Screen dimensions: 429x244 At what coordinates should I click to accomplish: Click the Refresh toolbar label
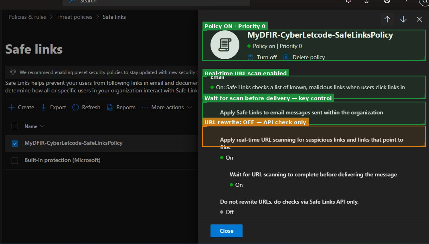point(91,107)
